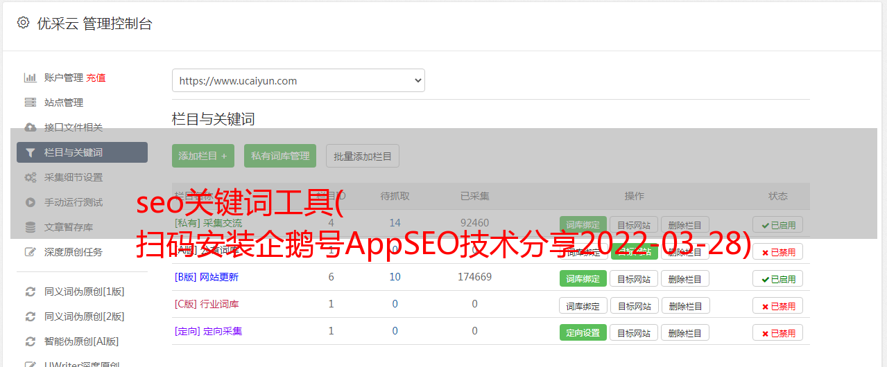Click 删除栏目 in the 定向采集 row
This screenshot has width=887, height=367.
click(x=685, y=332)
